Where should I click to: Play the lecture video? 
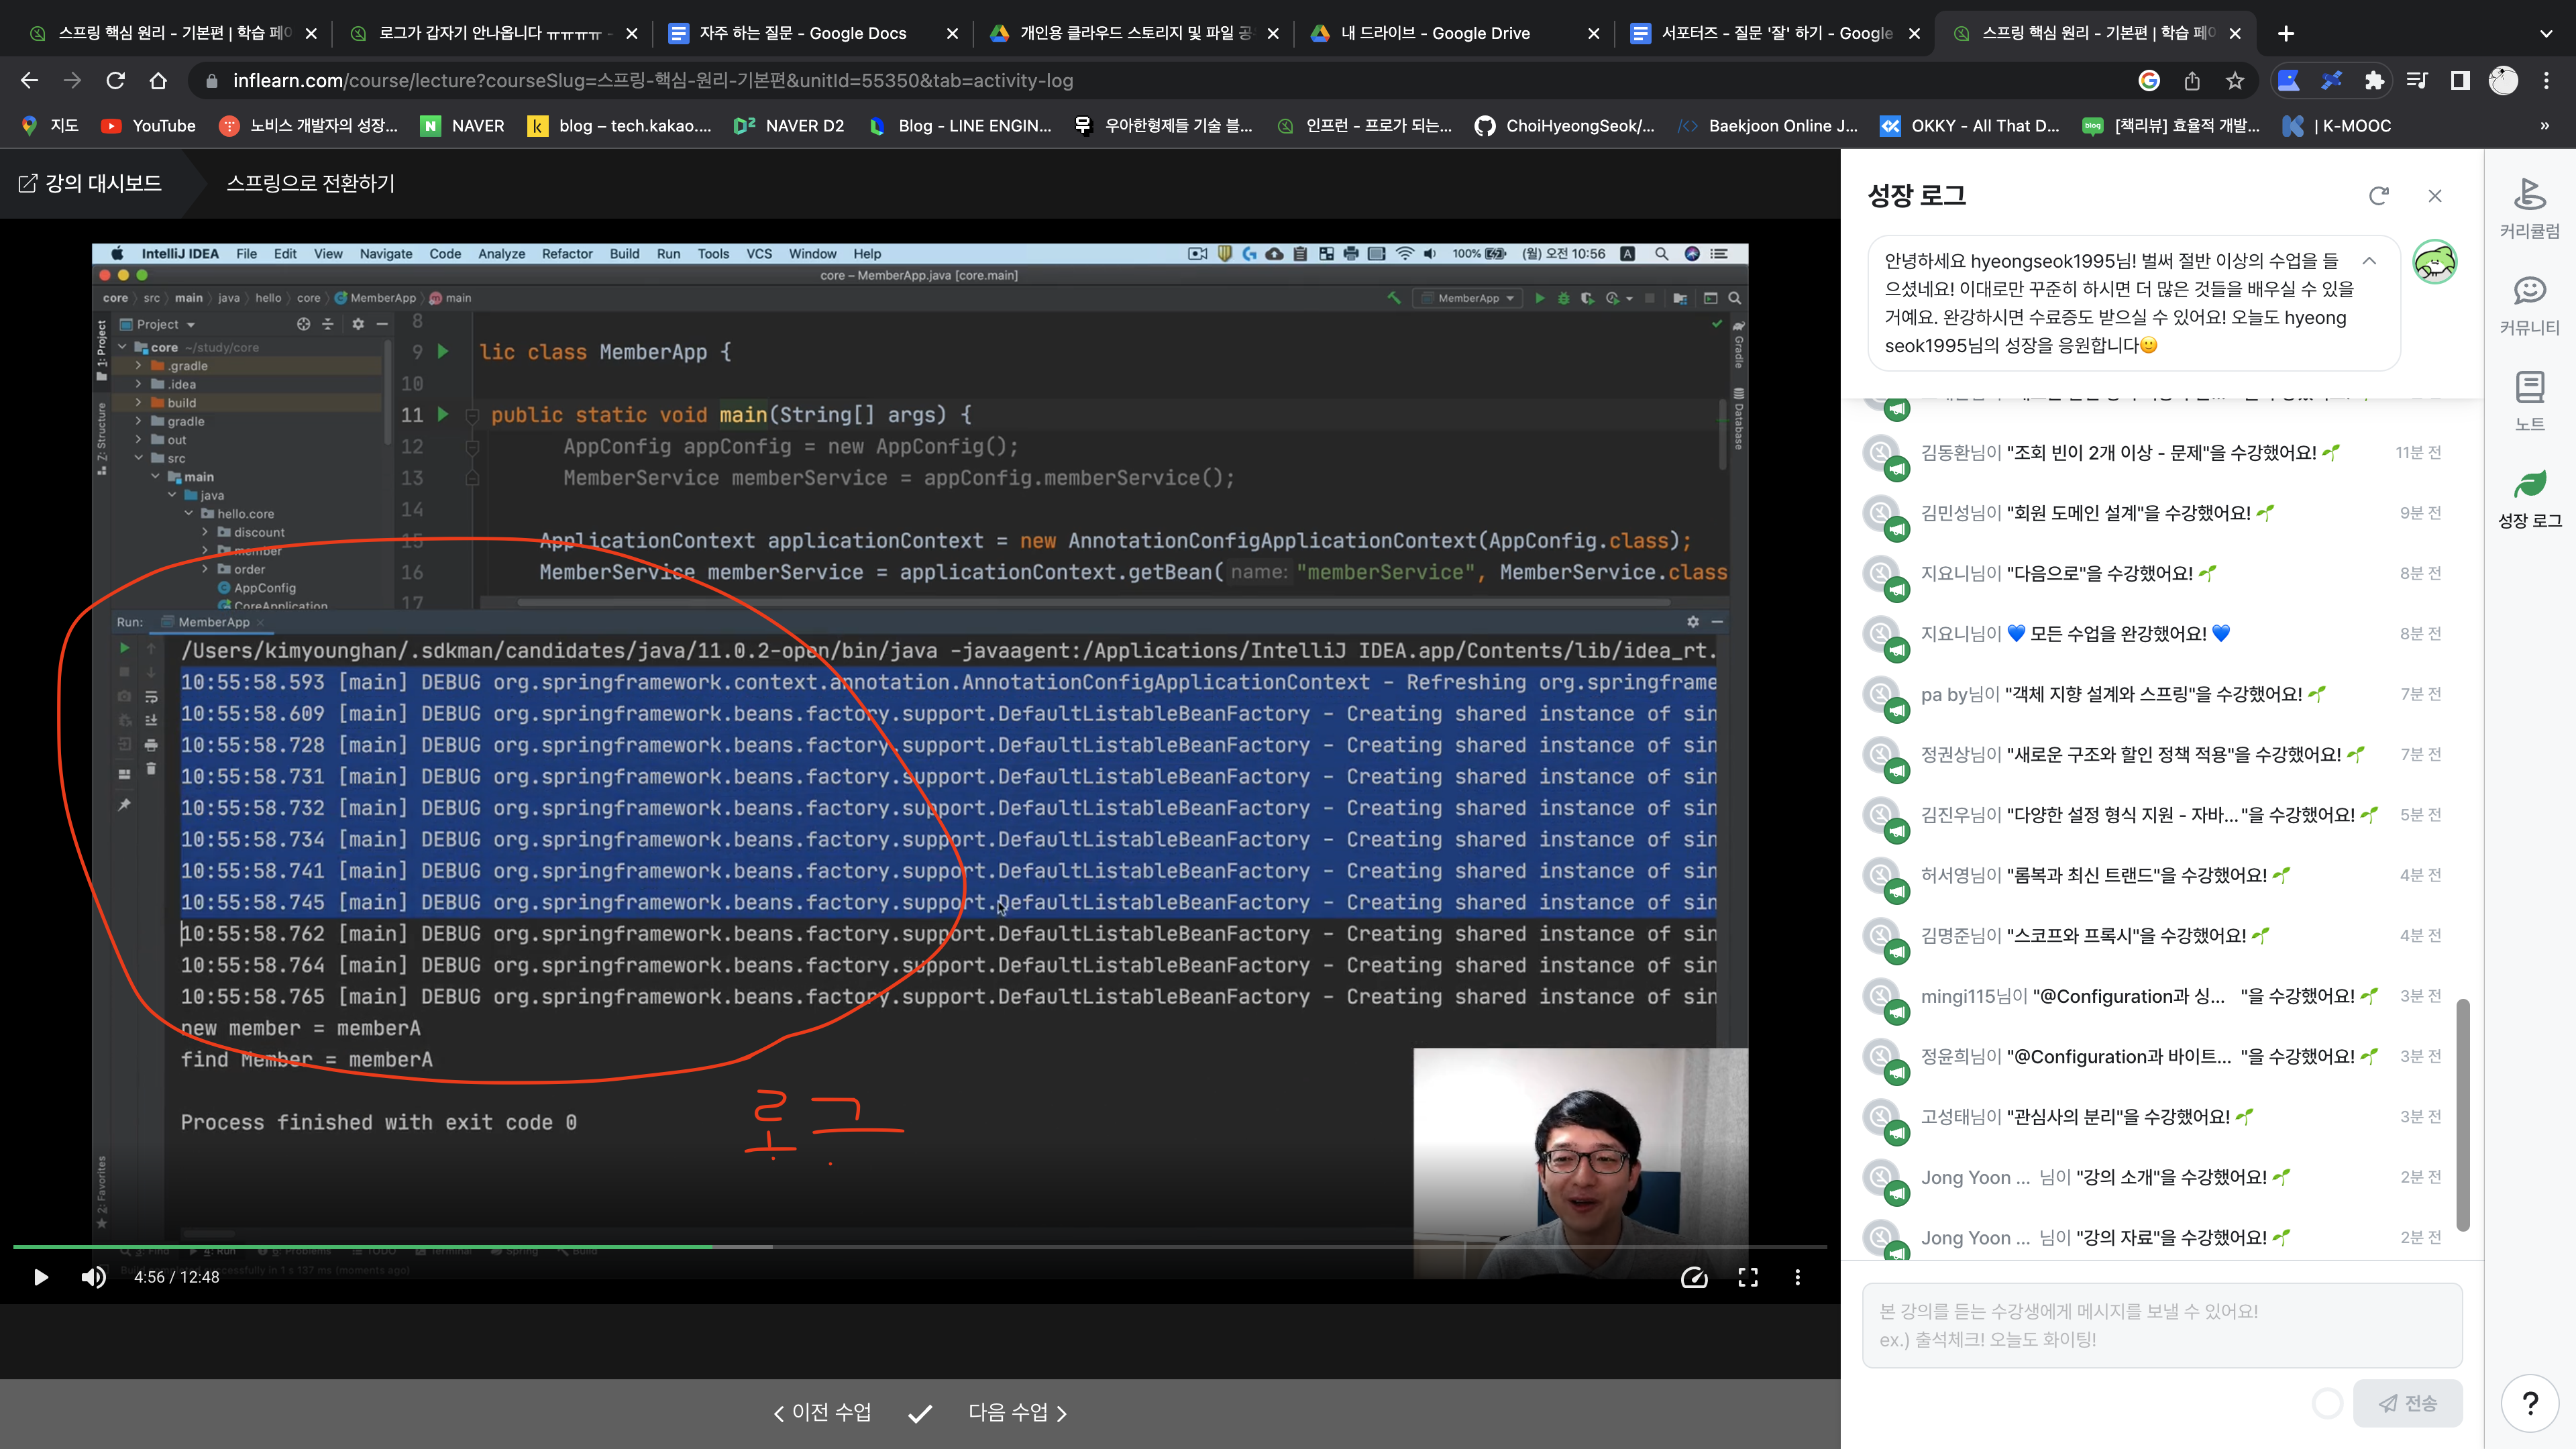(x=41, y=1277)
